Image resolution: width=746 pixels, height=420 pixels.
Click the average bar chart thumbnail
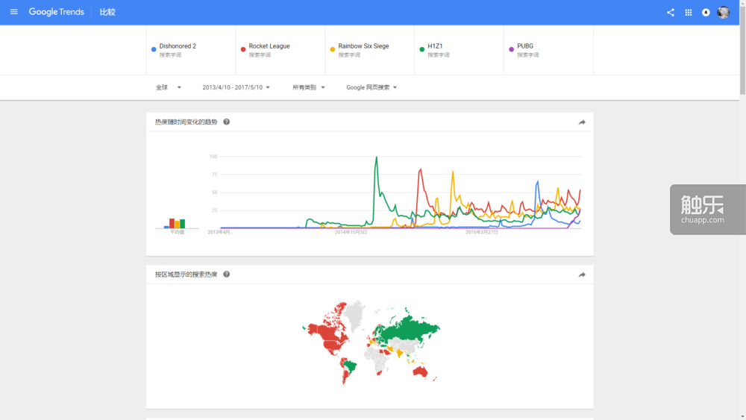tap(177, 223)
